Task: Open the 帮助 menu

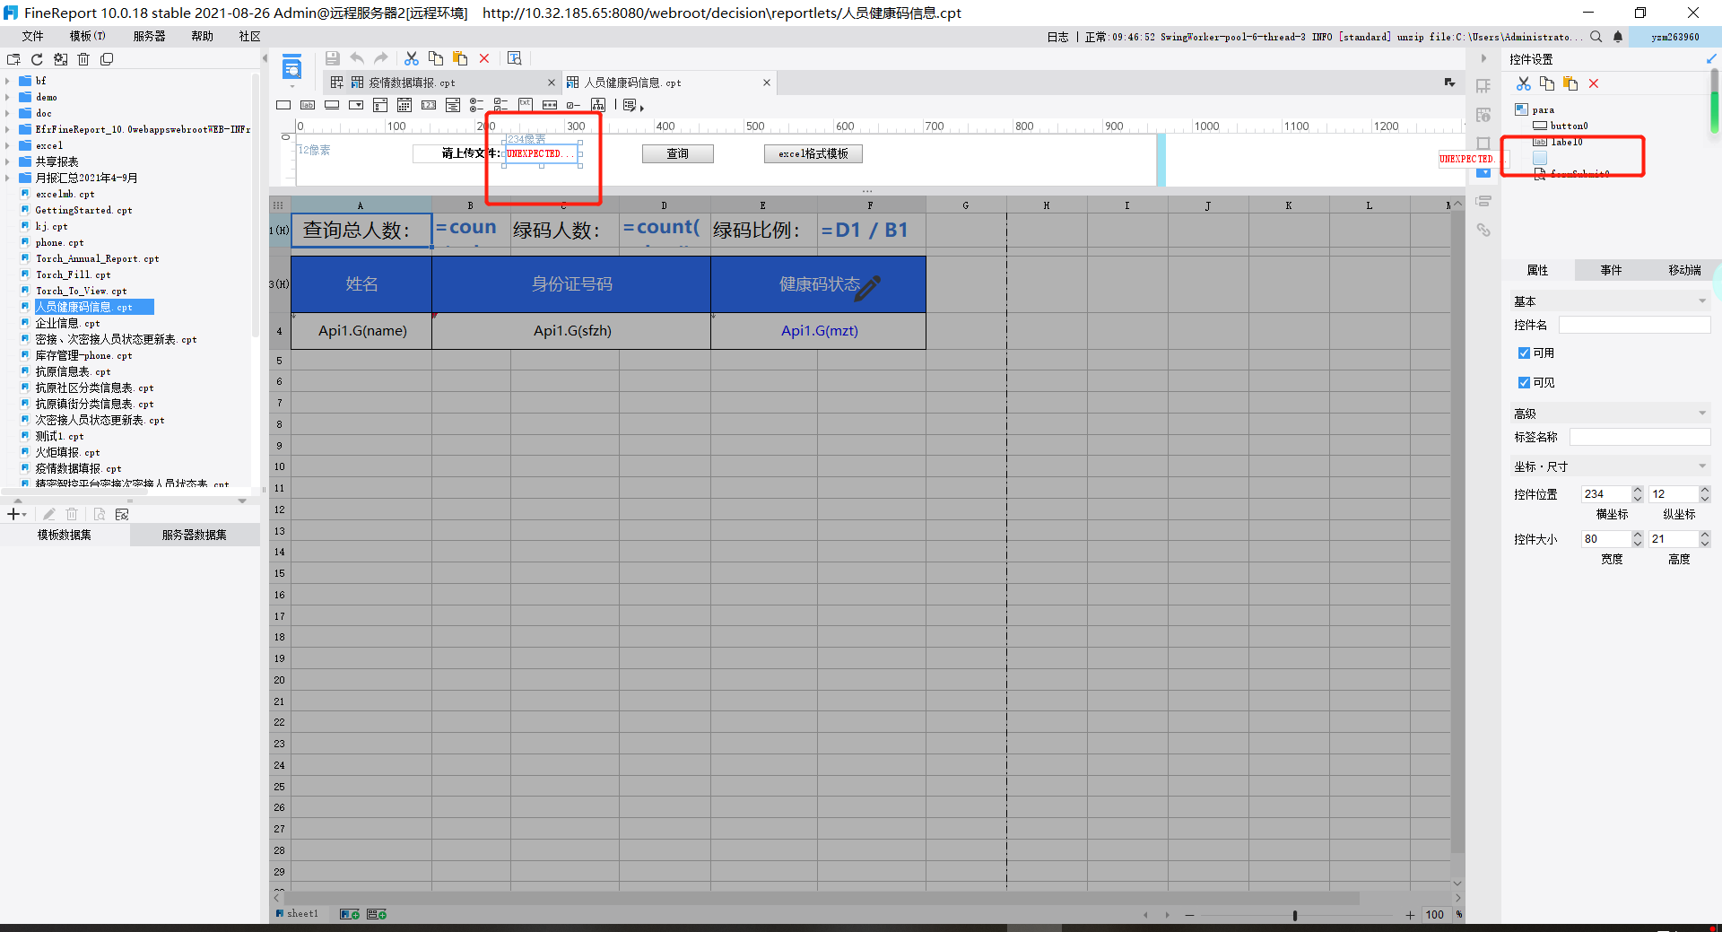Action: pos(203,36)
